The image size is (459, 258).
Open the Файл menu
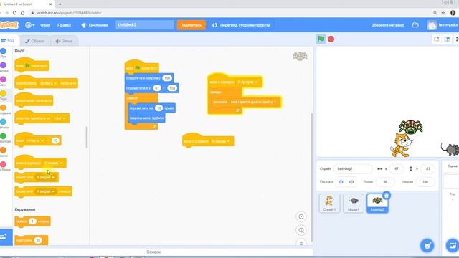pyautogui.click(x=45, y=25)
